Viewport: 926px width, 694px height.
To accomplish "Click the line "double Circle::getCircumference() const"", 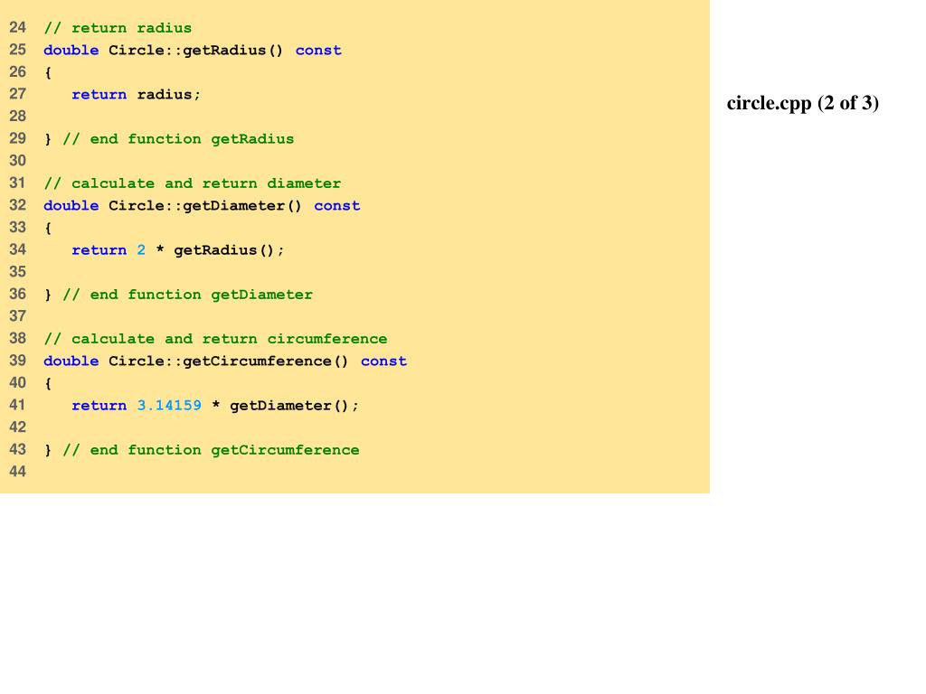I will coord(225,361).
